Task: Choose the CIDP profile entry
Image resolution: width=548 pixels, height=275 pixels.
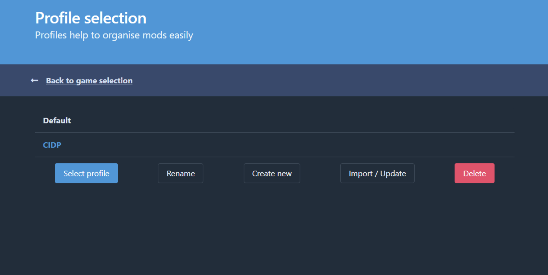Action: point(52,145)
